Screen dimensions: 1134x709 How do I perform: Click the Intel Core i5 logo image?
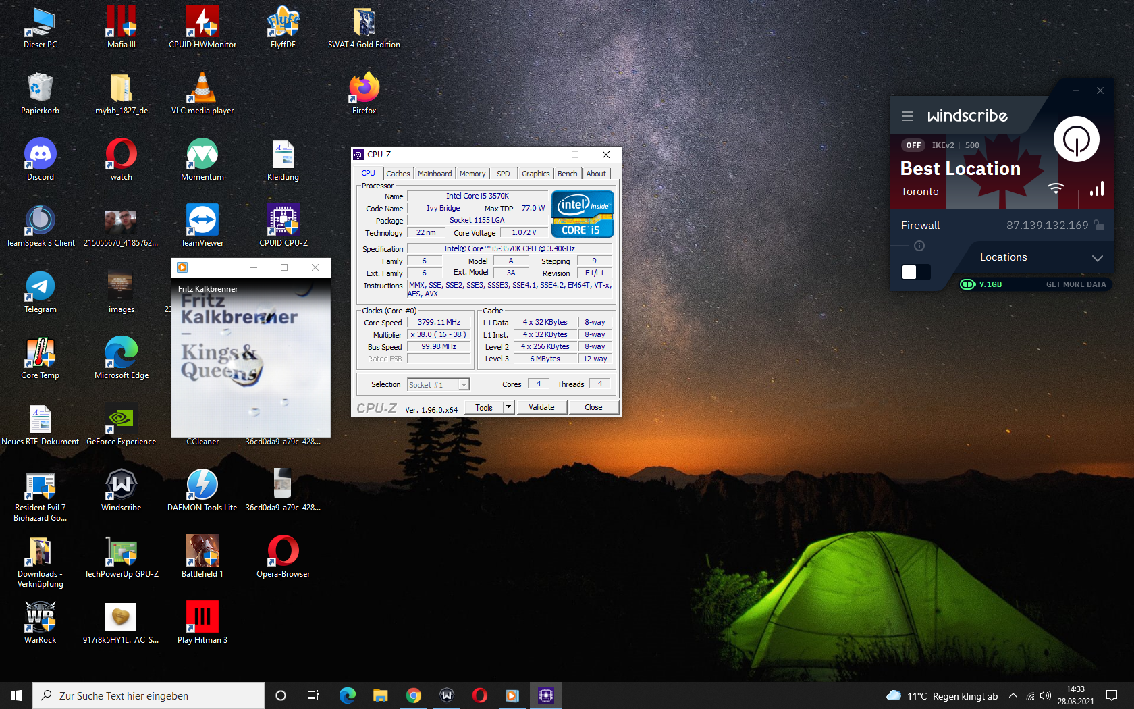(583, 213)
